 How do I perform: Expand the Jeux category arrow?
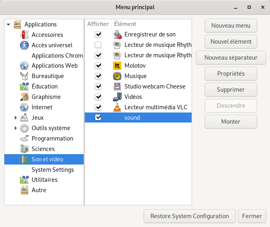(x=16, y=118)
